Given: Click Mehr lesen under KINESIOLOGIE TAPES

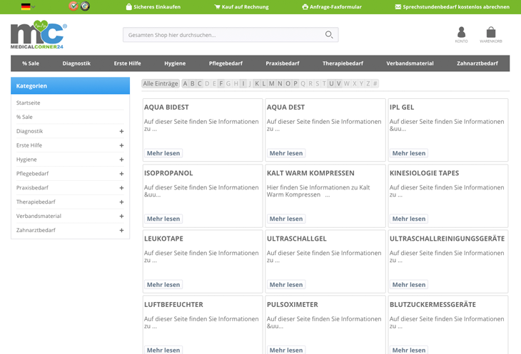Looking at the screenshot, I should click(x=409, y=219).
